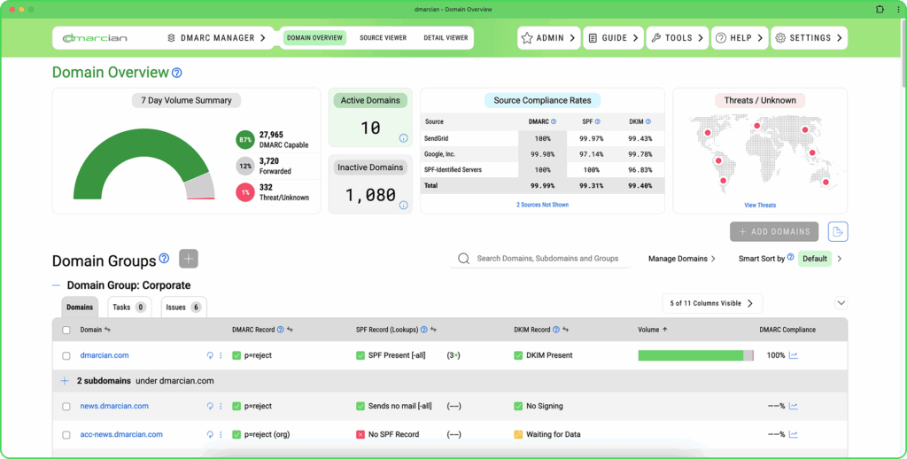Click the dmarcian.com green volume bar

click(x=691, y=355)
